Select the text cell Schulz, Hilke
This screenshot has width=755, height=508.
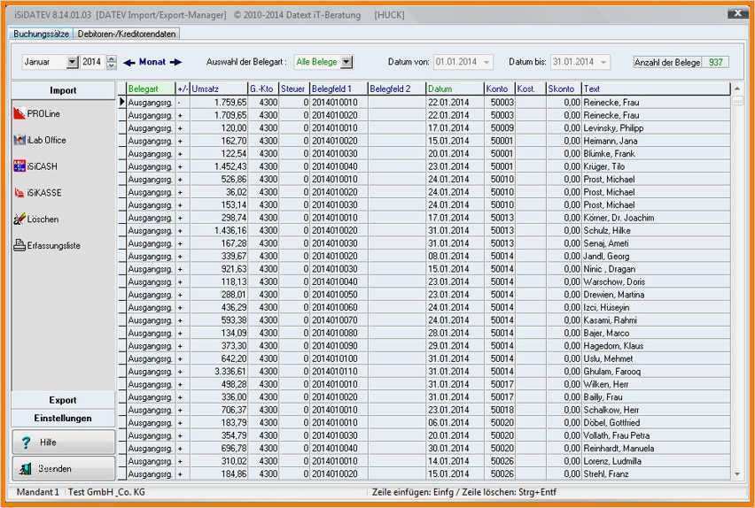(656, 230)
